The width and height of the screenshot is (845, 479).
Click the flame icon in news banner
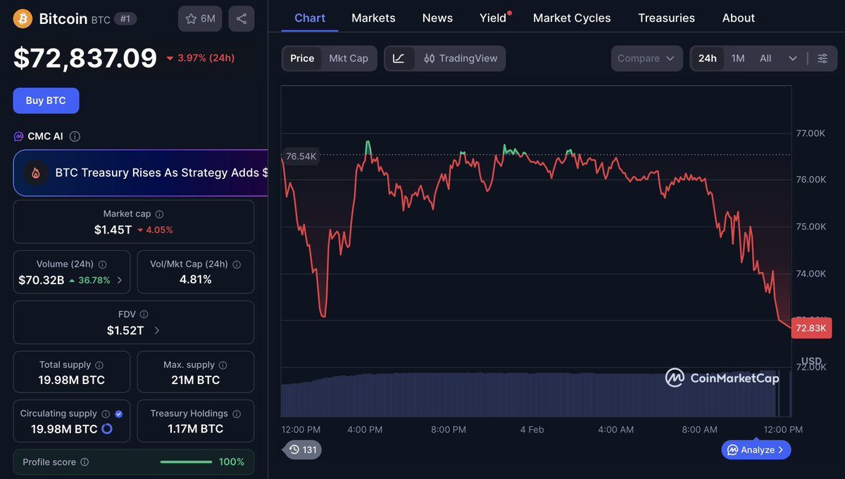point(35,173)
